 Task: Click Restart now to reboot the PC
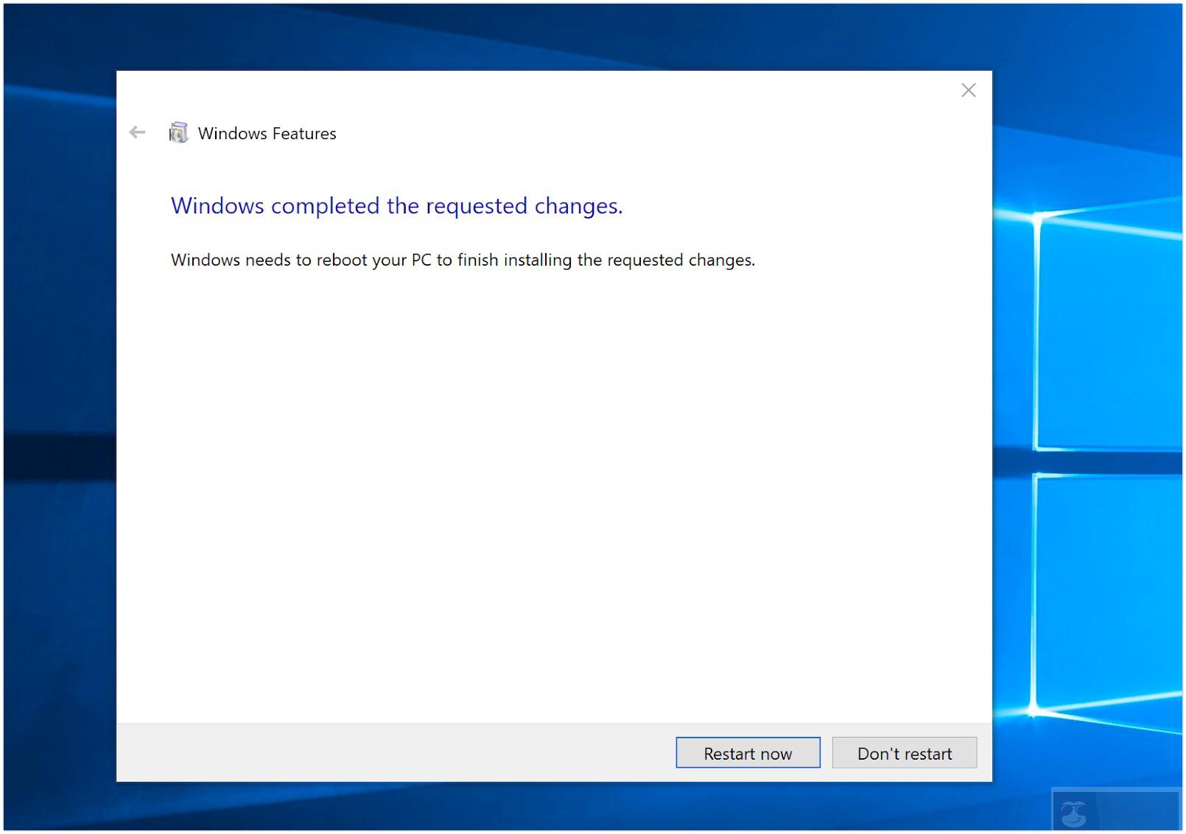[x=747, y=752]
